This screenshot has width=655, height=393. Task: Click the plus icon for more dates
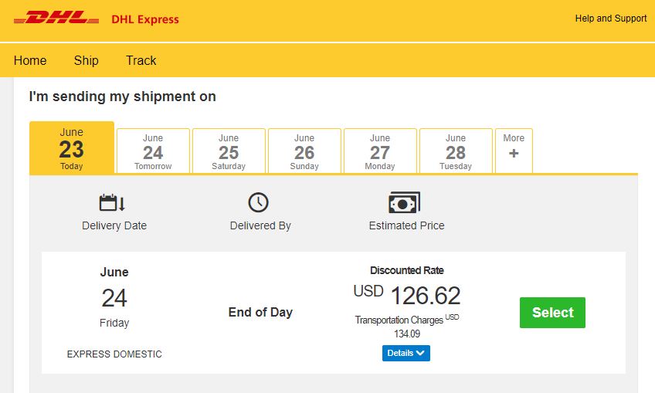(x=514, y=154)
